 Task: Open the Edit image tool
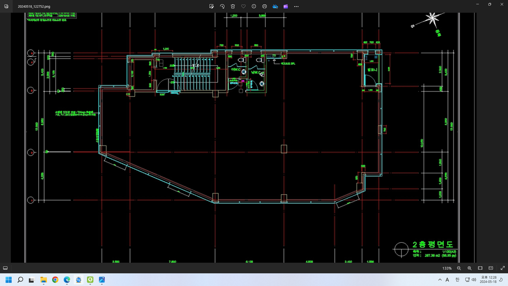coord(211,6)
